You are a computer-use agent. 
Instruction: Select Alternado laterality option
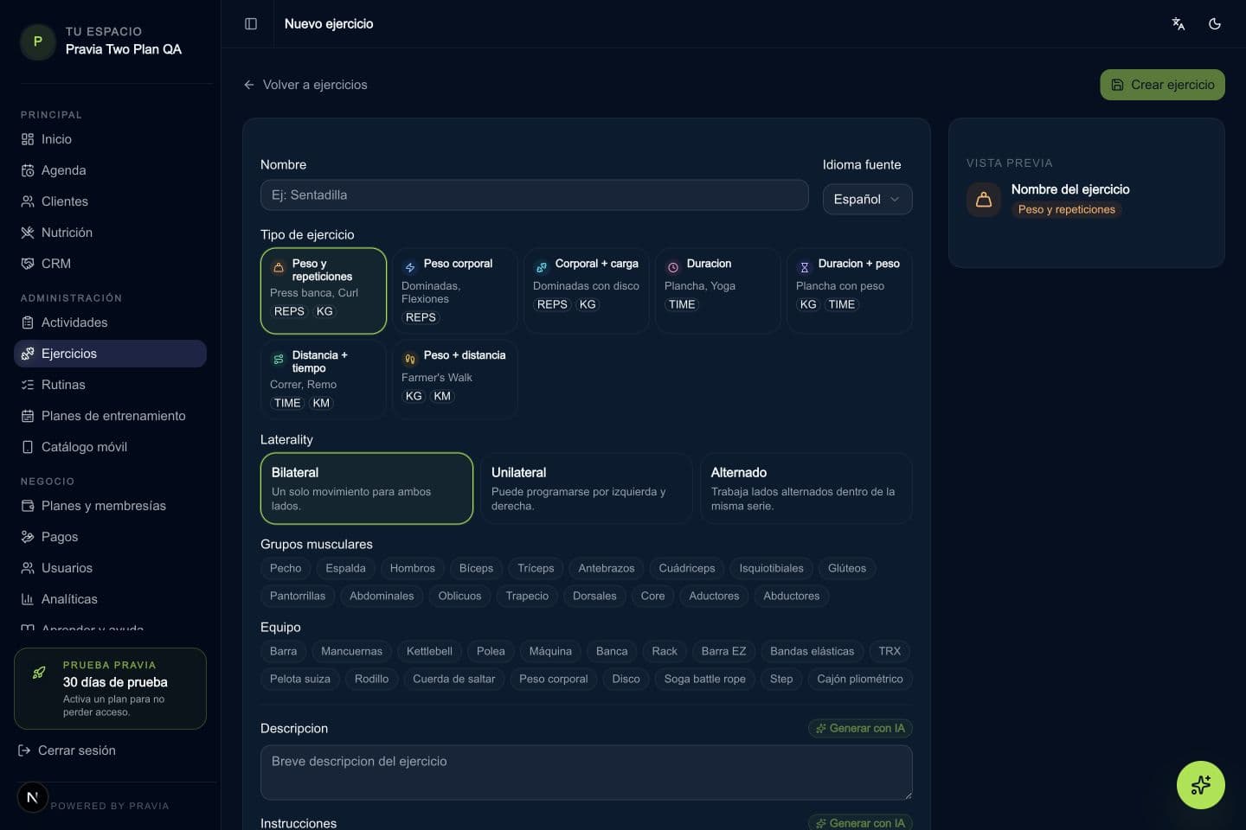point(806,488)
